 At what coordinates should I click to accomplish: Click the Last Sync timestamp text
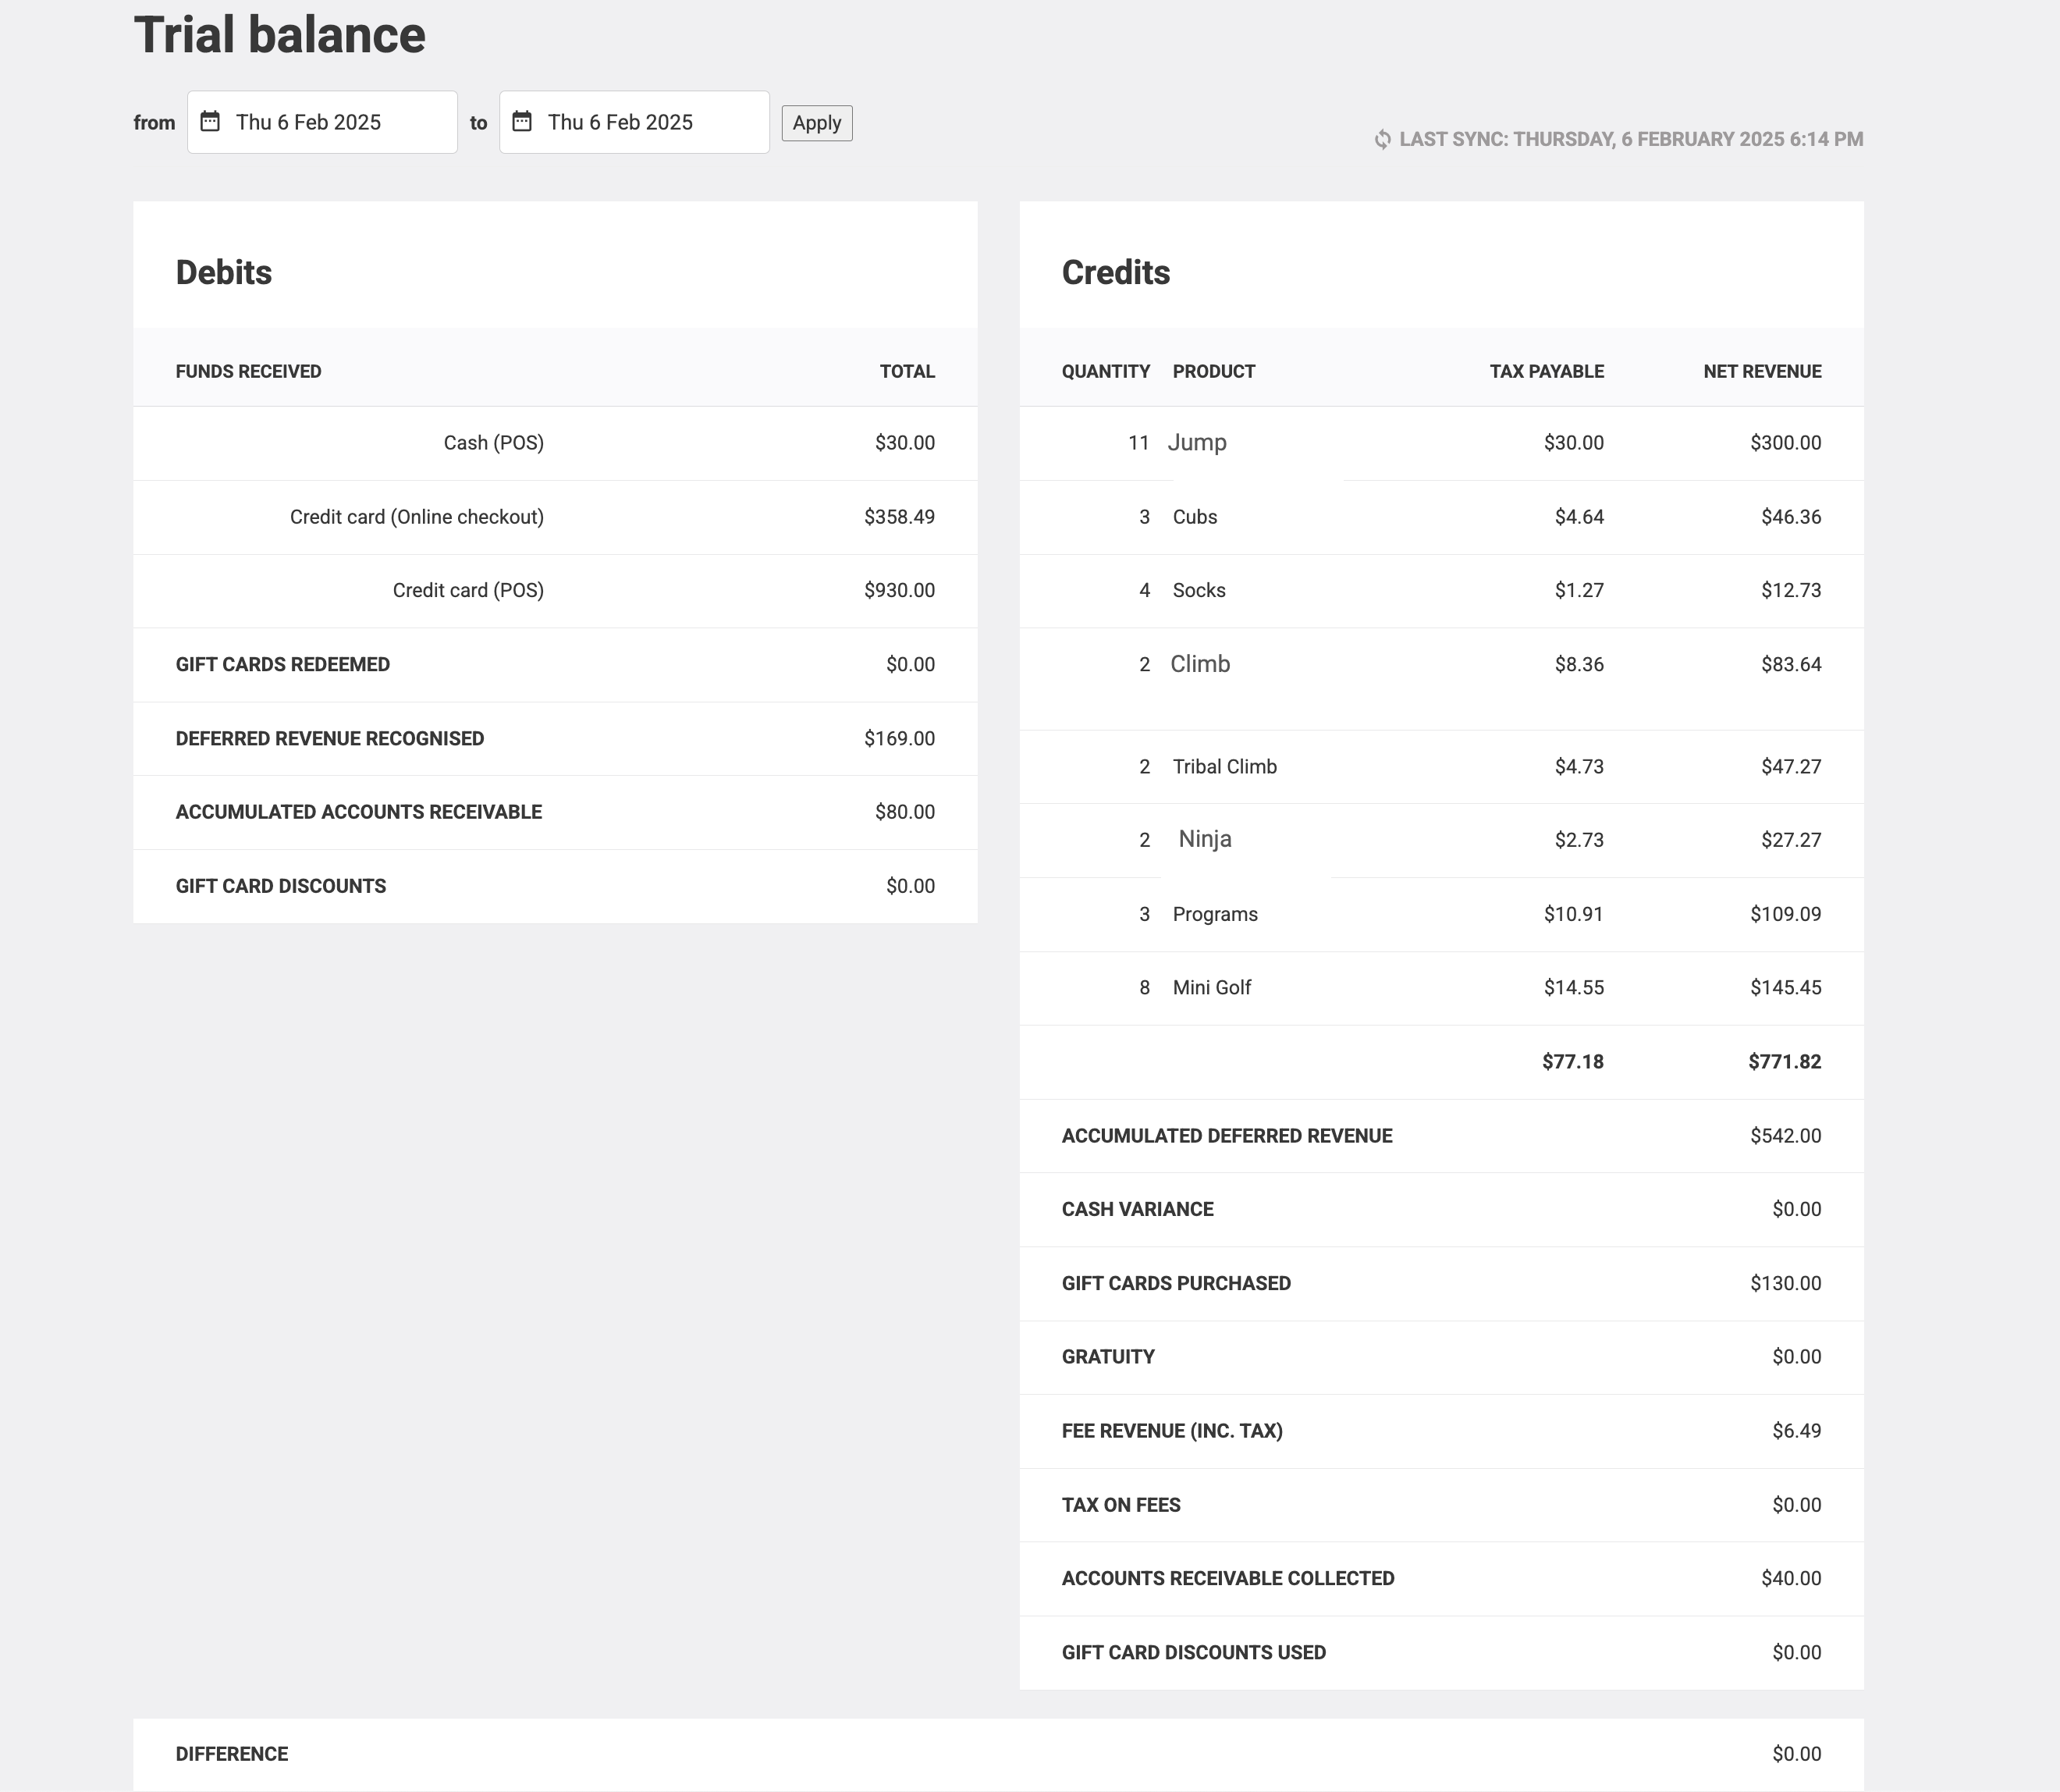click(x=1630, y=139)
